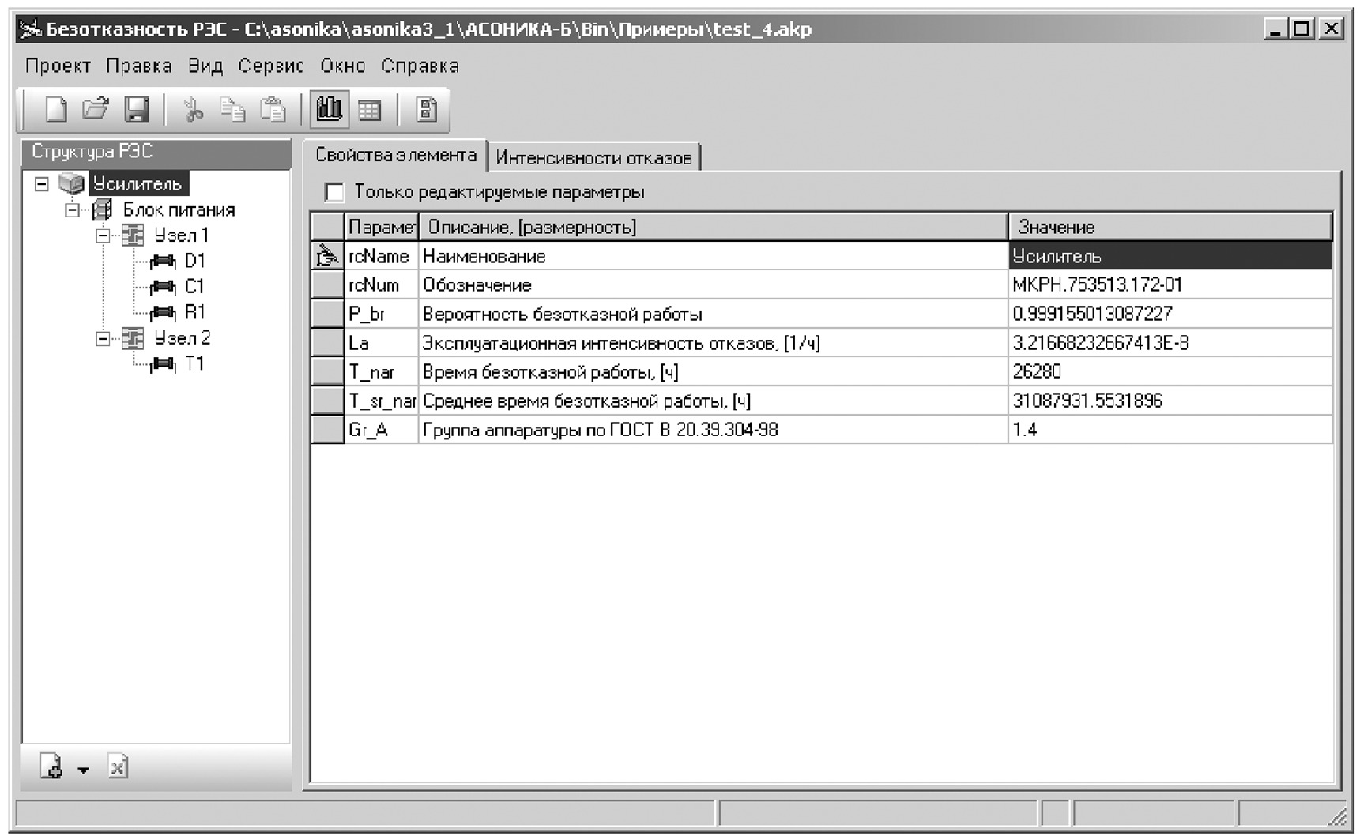
Task: Click the Узел 1 node icon
Action: click(133, 235)
